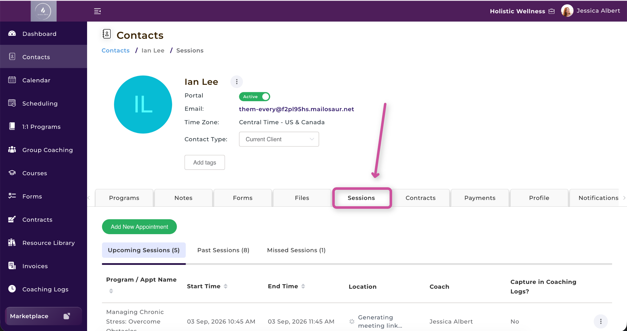This screenshot has width=627, height=331.
Task: Collapse sidebar with hamburger menu icon
Action: [97, 11]
